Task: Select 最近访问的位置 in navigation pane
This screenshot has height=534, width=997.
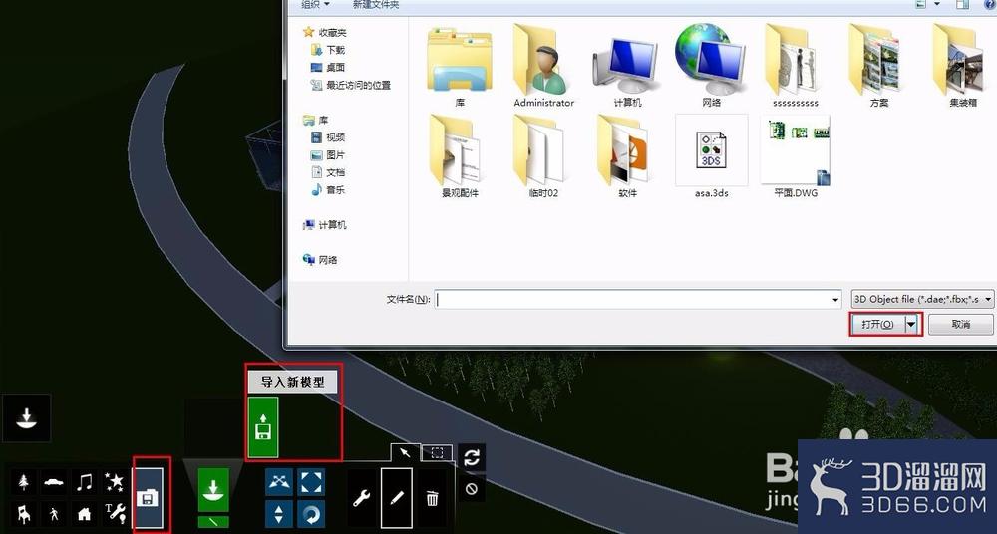Action: (350, 86)
